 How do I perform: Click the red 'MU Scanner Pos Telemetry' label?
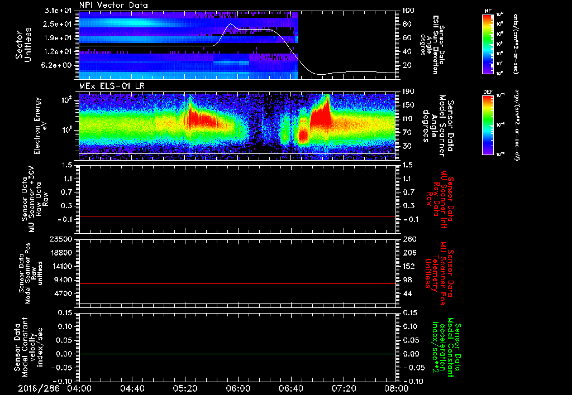pyautogui.click(x=440, y=273)
